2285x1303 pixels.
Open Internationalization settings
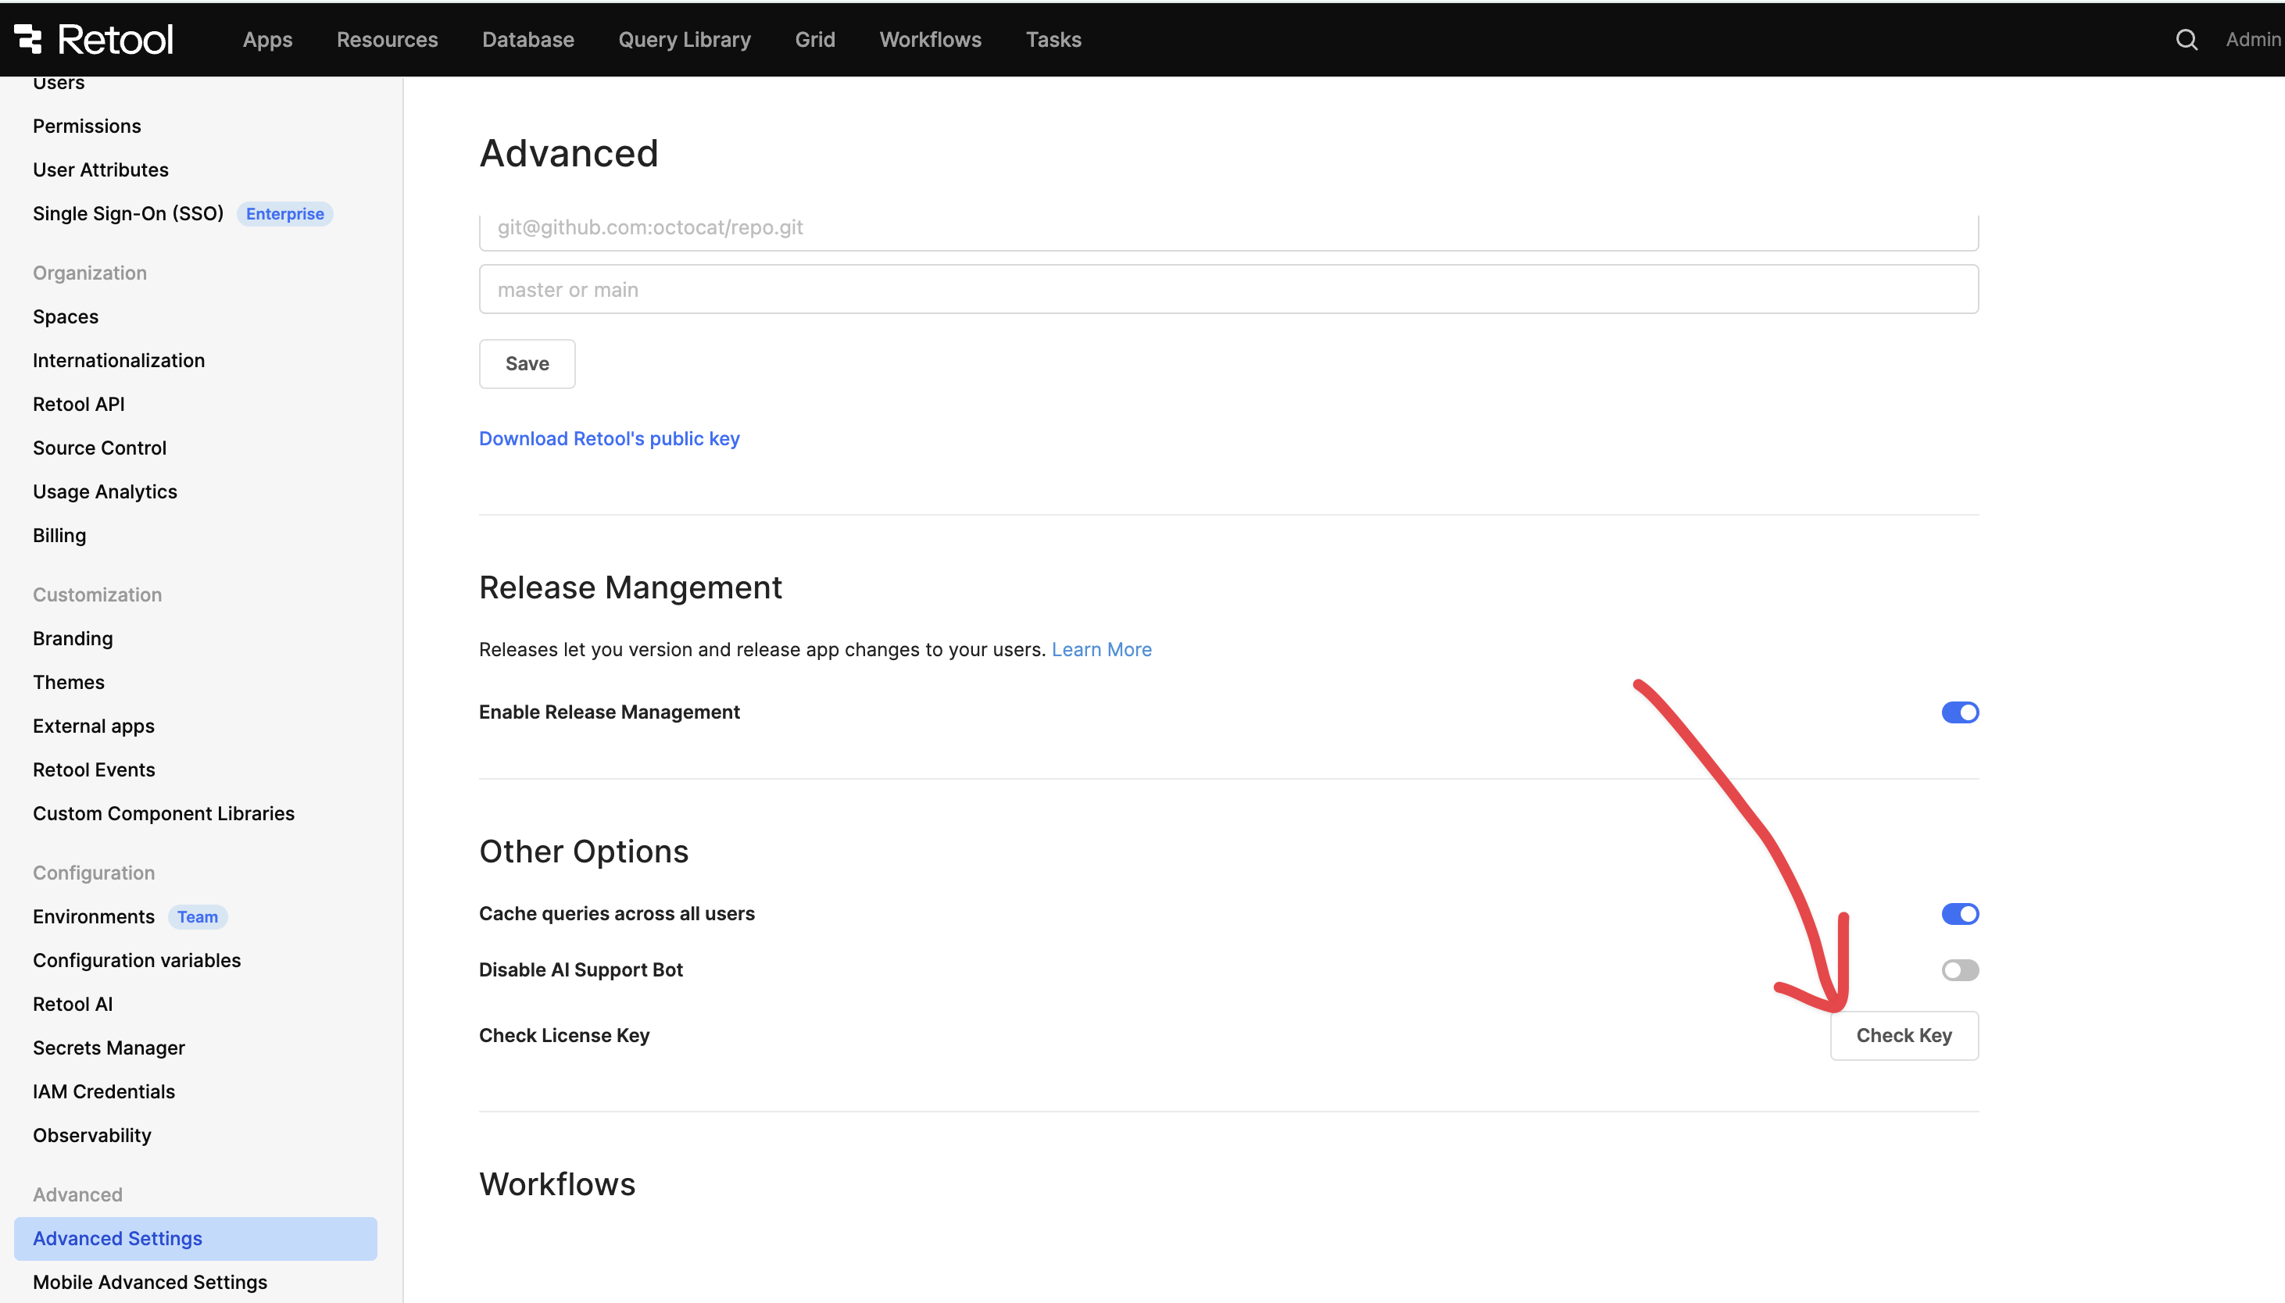tap(118, 361)
